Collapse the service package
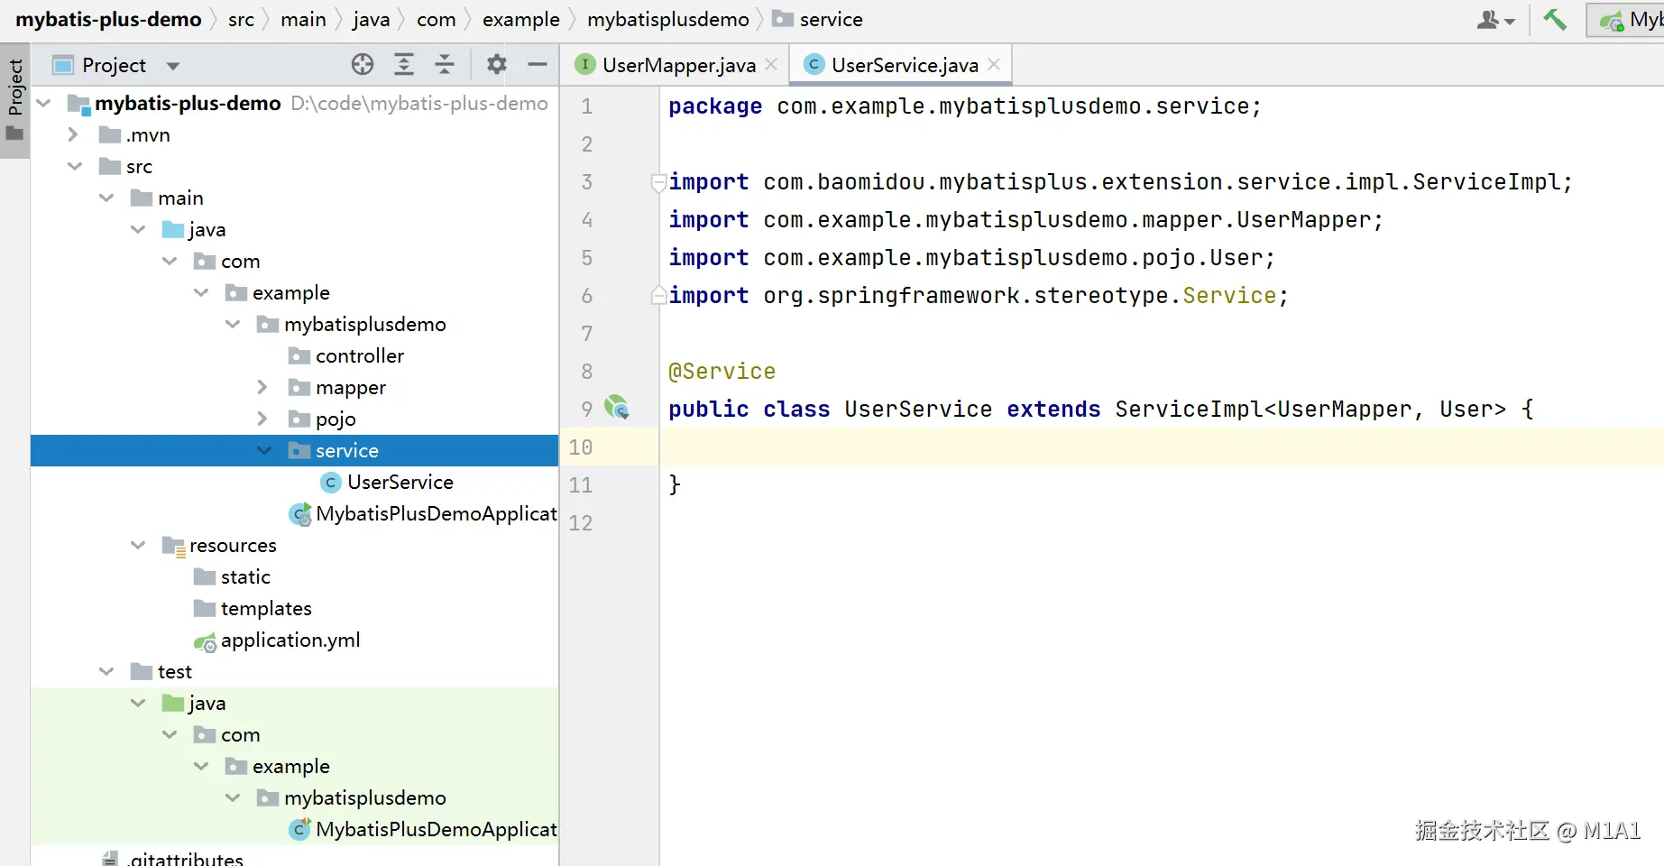 pyautogui.click(x=264, y=450)
